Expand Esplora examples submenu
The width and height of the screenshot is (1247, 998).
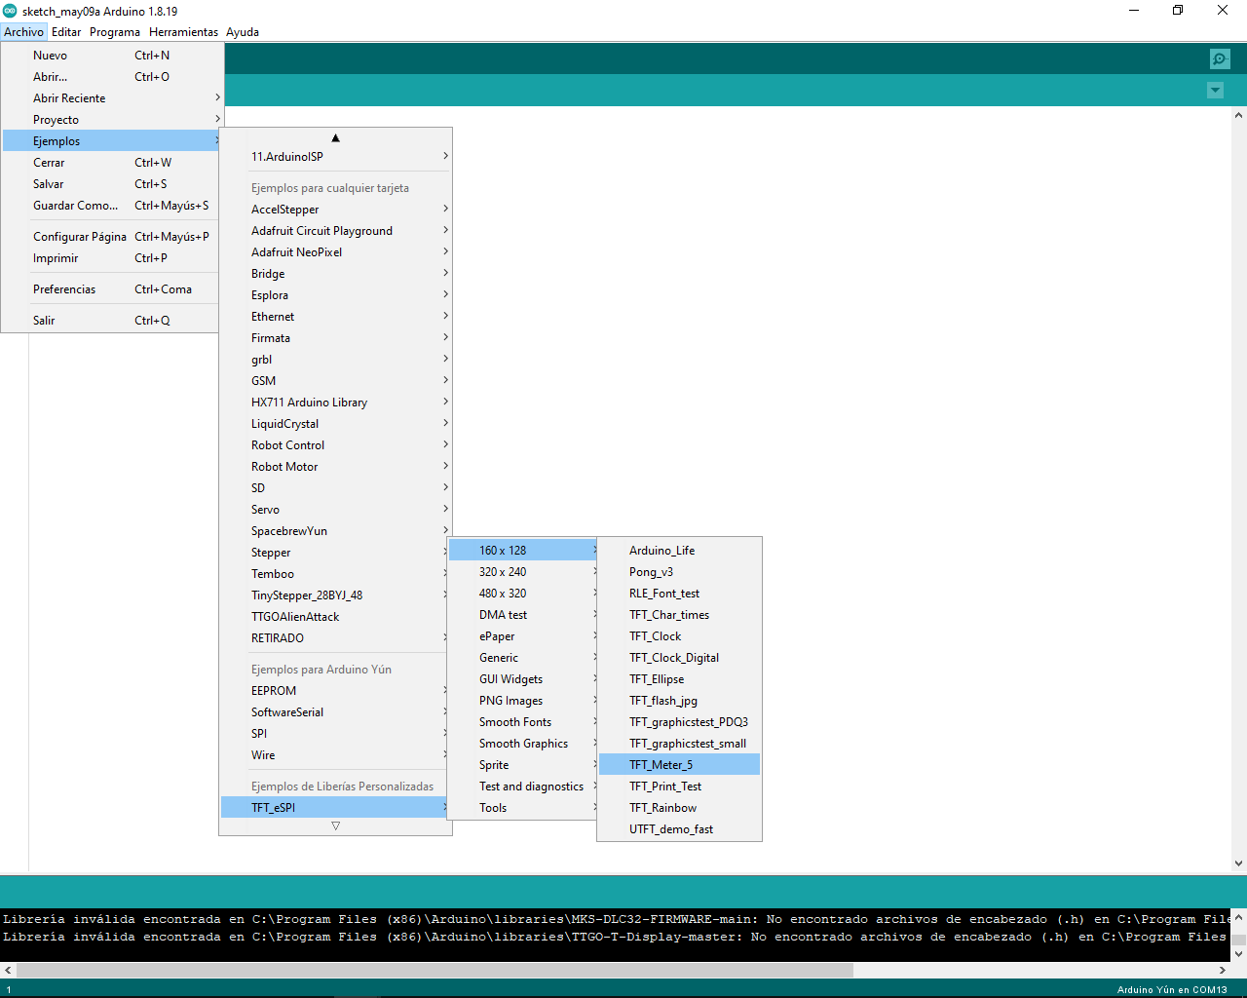click(x=336, y=295)
